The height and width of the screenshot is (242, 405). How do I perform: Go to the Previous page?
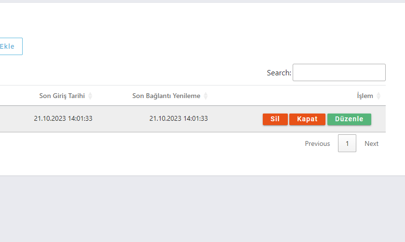point(317,143)
